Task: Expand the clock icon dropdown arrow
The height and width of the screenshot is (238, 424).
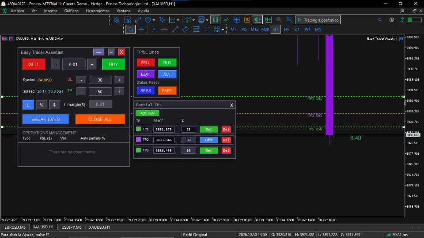Action: tap(154, 20)
